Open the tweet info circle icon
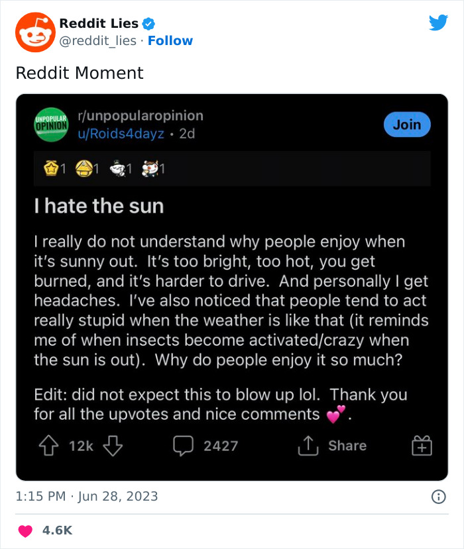This screenshot has width=464, height=549. coord(438,497)
